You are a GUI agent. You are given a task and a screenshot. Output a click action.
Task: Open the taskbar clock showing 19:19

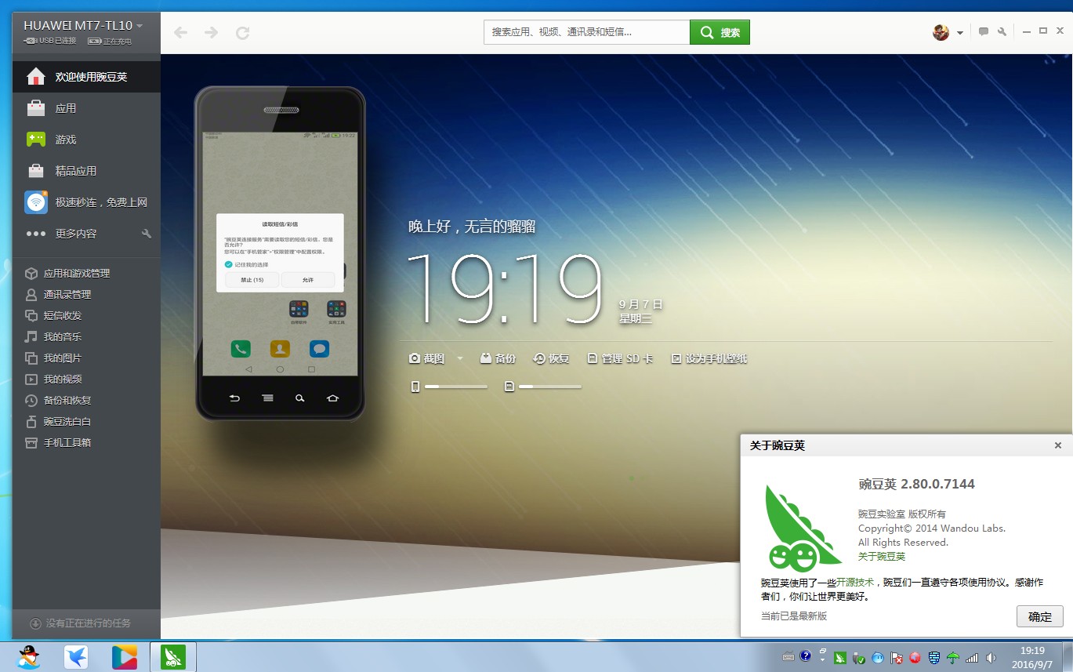coord(1033,656)
